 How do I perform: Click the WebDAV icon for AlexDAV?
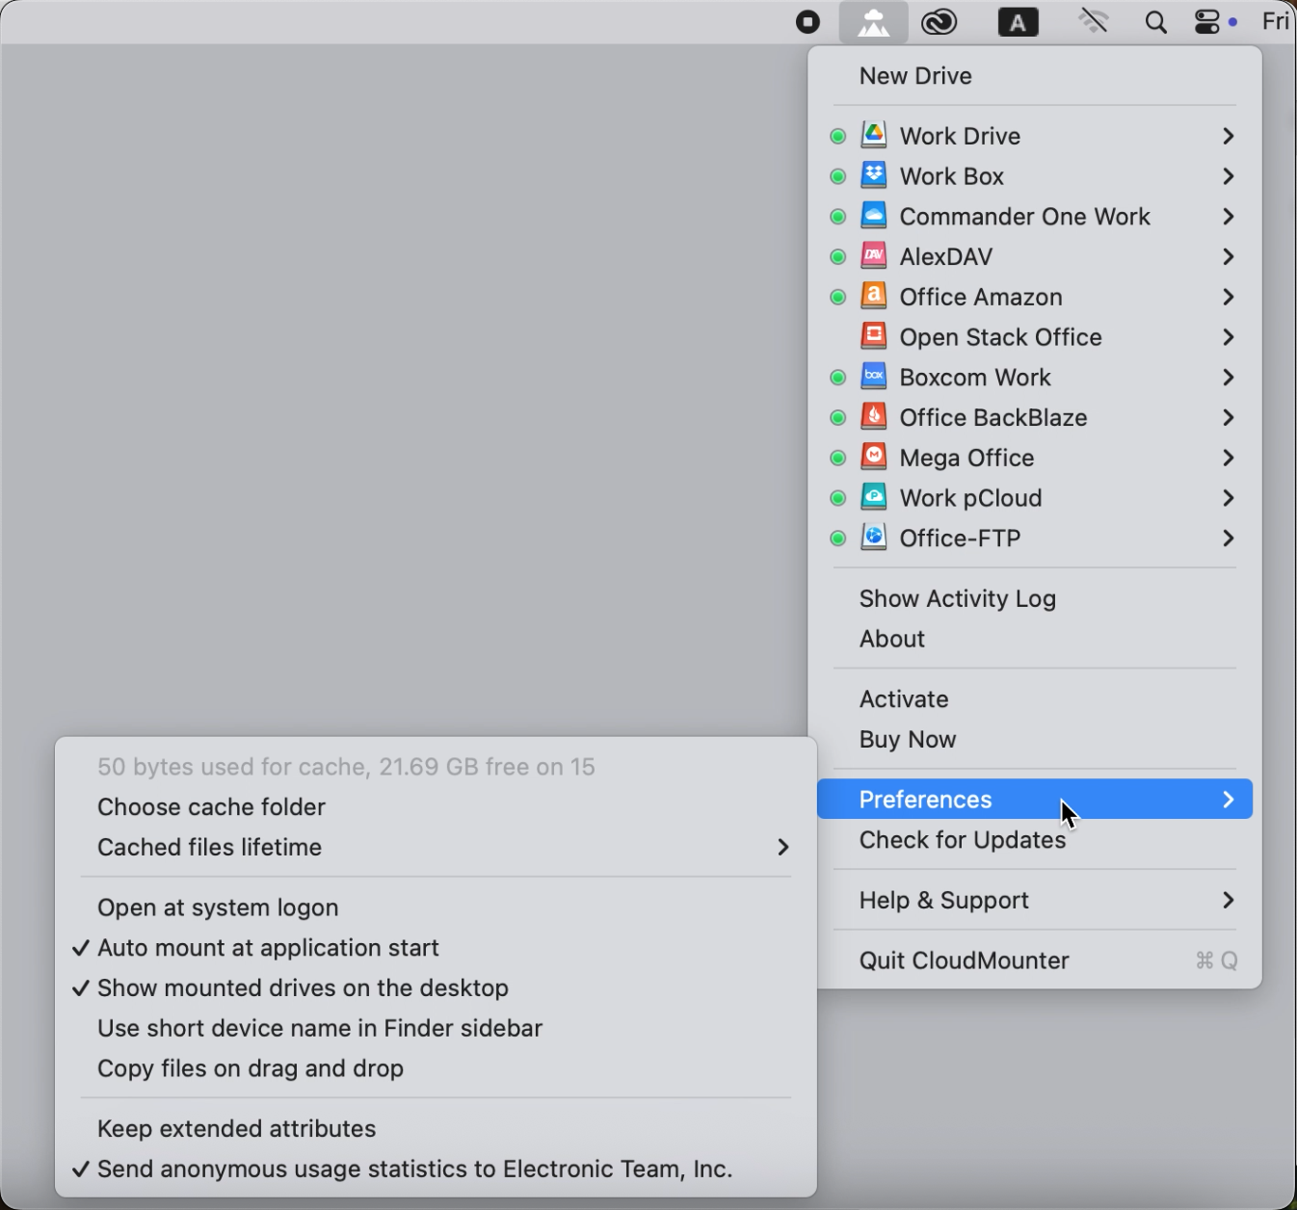pyautogui.click(x=873, y=256)
